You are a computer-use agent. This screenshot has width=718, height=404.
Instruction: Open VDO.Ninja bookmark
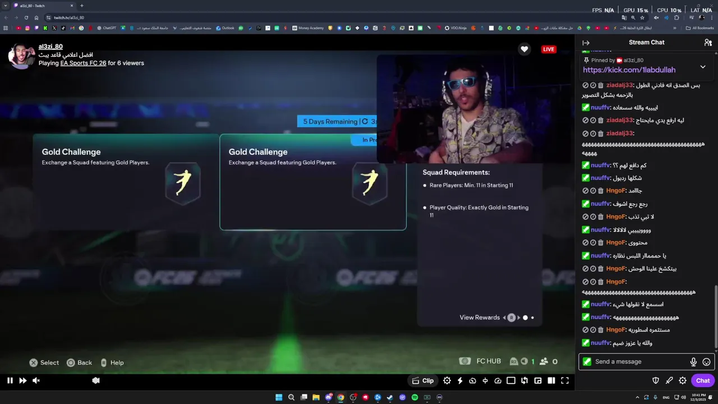(455, 28)
